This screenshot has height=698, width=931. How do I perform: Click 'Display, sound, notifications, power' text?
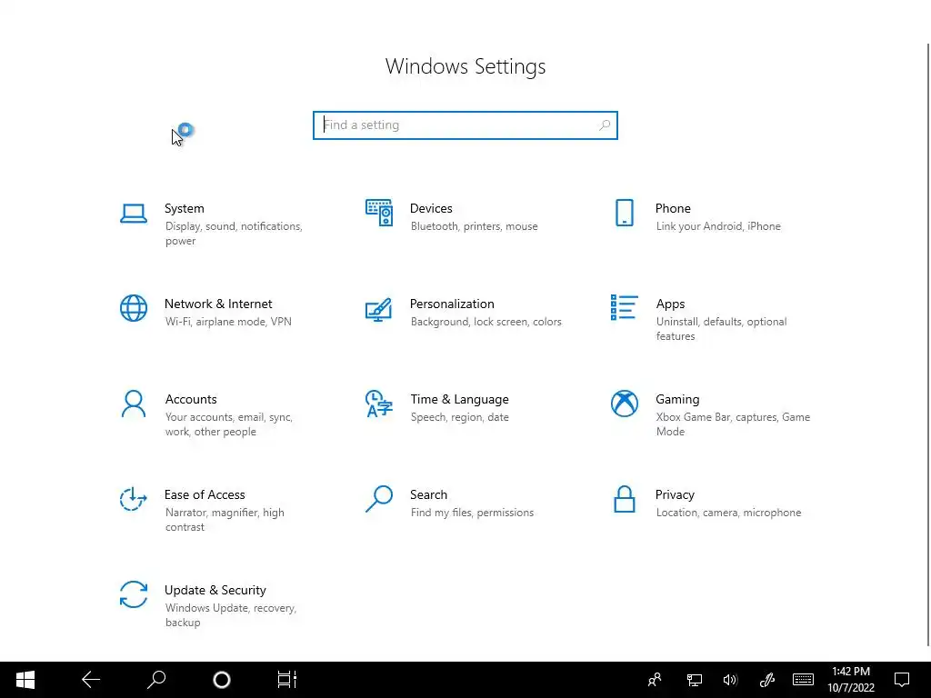(x=234, y=234)
